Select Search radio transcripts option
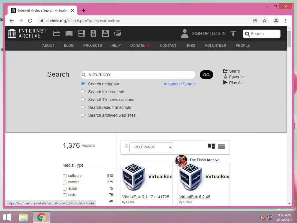The image size is (297, 223). pos(83,107)
